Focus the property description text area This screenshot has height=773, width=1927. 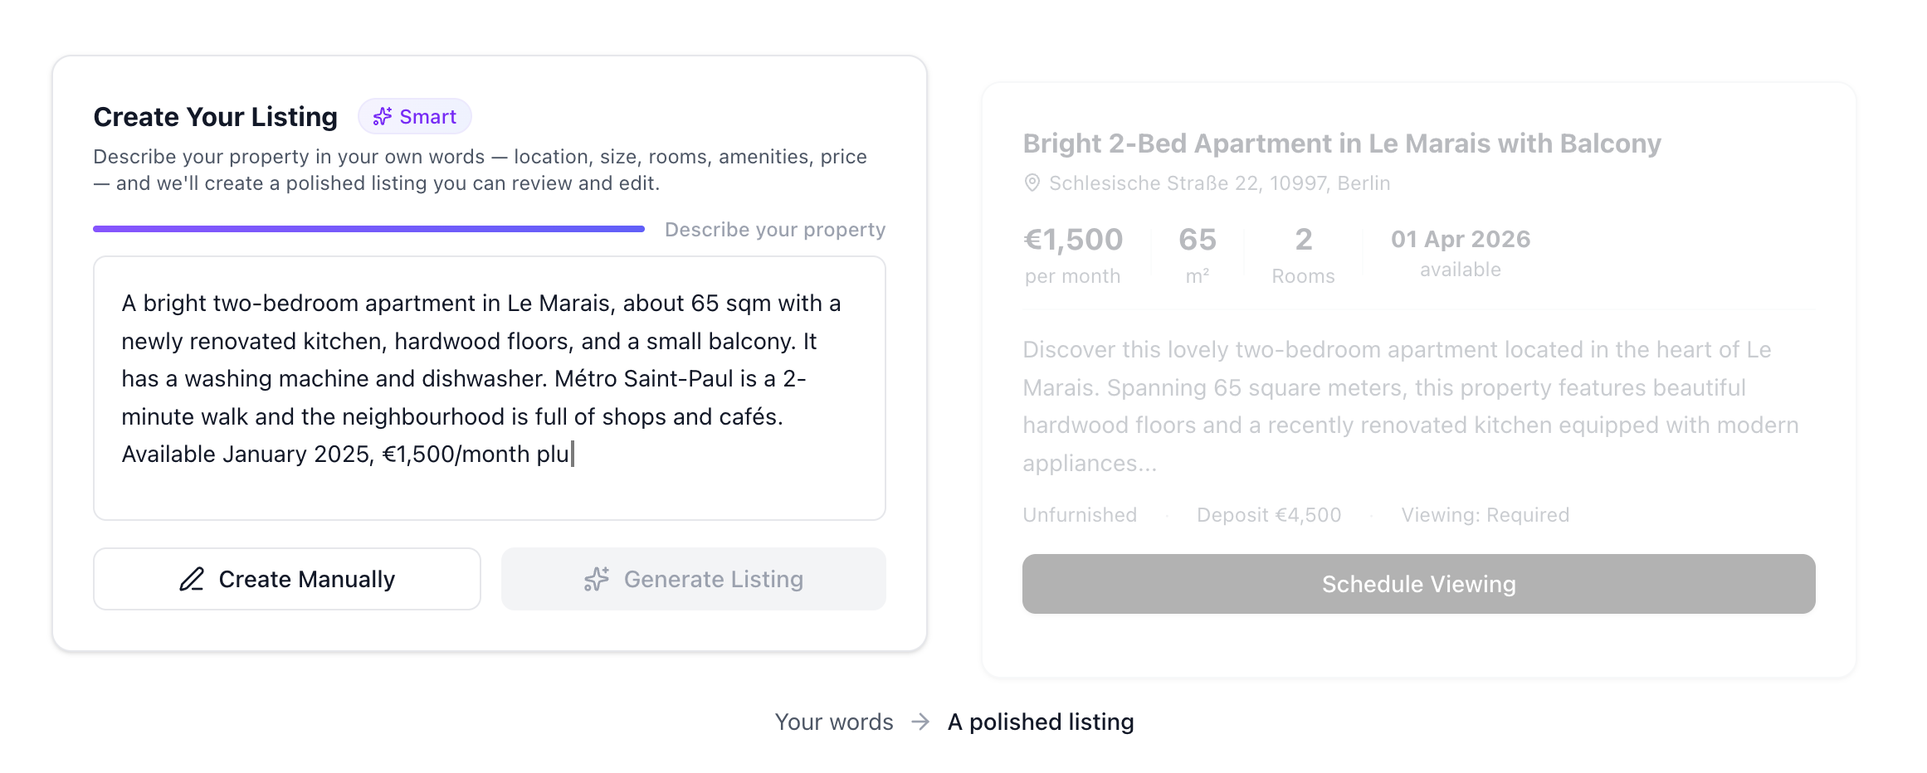point(489,387)
